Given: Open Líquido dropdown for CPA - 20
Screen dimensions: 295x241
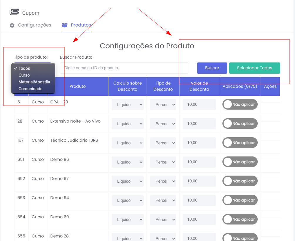Looking at the screenshot, I should [x=128, y=105].
